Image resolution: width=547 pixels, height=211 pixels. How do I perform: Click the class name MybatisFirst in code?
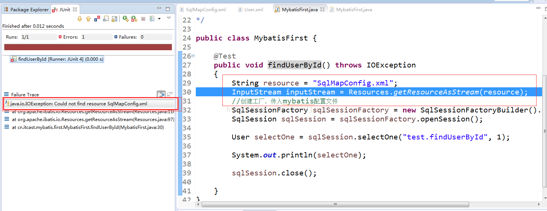pos(281,38)
